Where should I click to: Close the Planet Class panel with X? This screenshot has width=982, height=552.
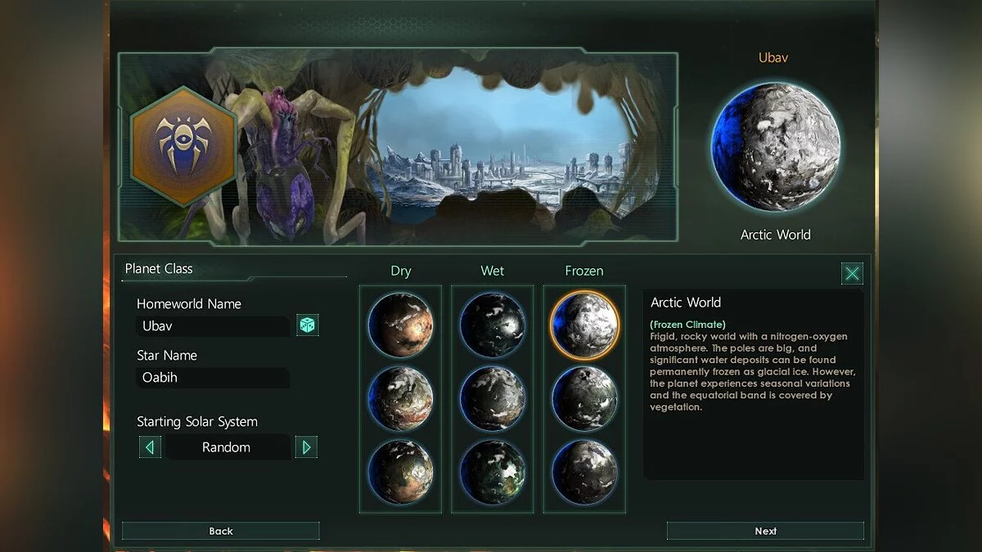[x=852, y=273]
